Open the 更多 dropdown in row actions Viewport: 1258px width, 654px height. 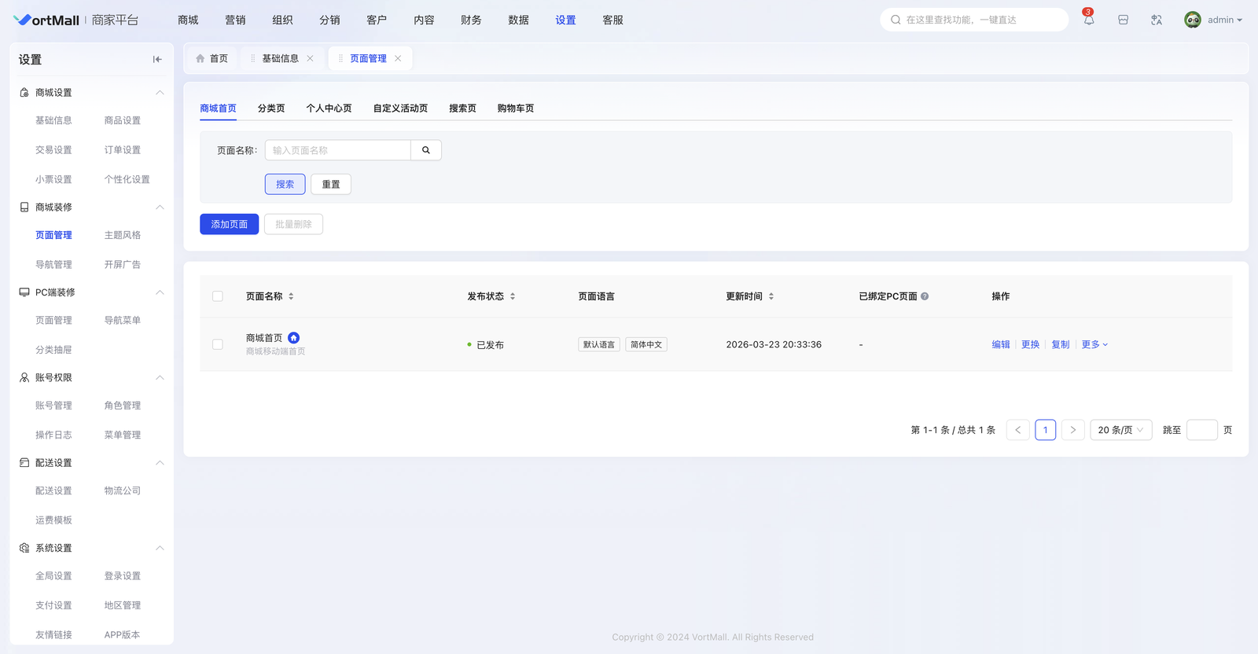1094,344
